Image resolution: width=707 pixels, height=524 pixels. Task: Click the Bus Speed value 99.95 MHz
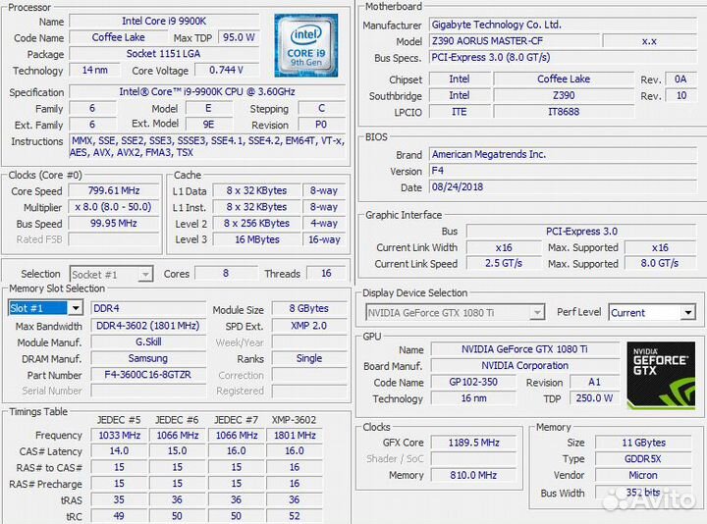pos(114,223)
